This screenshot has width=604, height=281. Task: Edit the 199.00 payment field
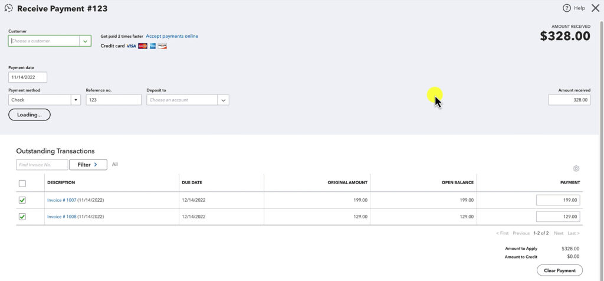coord(558,200)
